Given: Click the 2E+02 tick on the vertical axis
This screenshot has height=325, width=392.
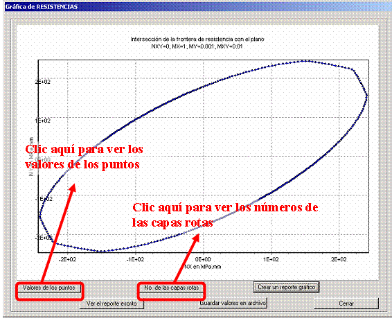Looking at the screenshot, I should (x=43, y=82).
